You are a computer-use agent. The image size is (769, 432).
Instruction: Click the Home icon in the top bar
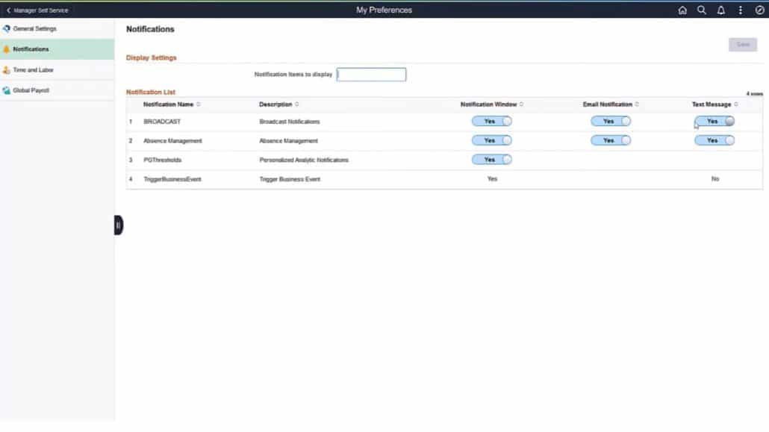[x=682, y=10]
